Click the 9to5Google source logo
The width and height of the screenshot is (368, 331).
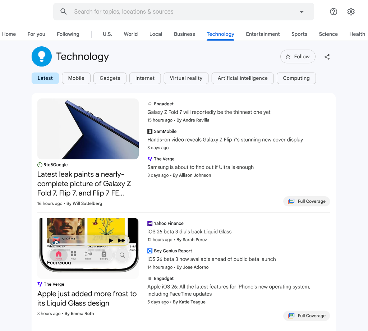(39, 165)
